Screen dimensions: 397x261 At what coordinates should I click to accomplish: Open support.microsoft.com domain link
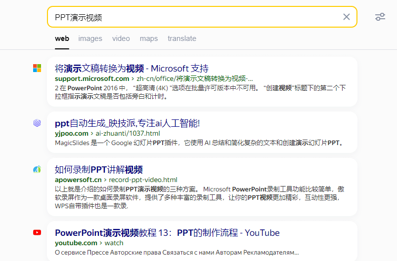92,78
